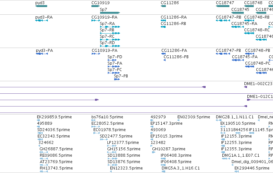This screenshot has width=273, height=173.
Task: Click the CG10919-PA protein feature
Action: pyautogui.click(x=96, y=54)
